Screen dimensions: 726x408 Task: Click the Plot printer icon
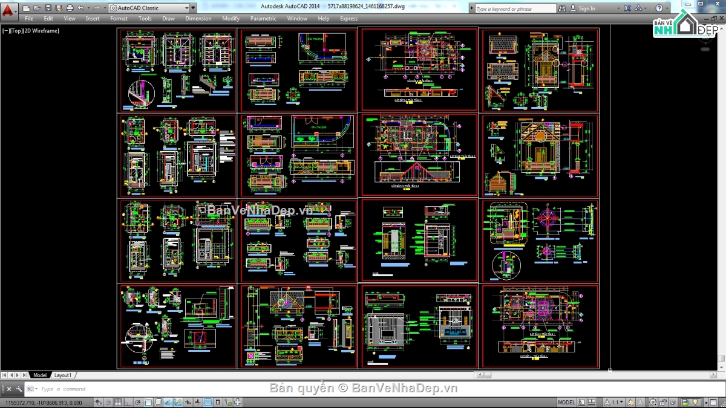[x=70, y=8]
